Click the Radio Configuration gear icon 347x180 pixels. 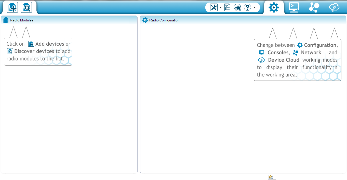pyautogui.click(x=145, y=20)
